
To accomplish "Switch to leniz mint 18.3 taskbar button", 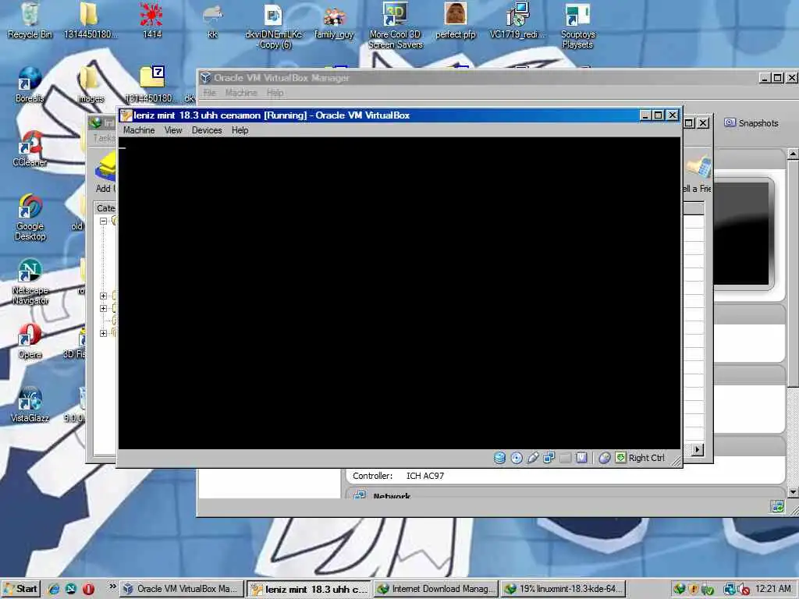I will (309, 589).
